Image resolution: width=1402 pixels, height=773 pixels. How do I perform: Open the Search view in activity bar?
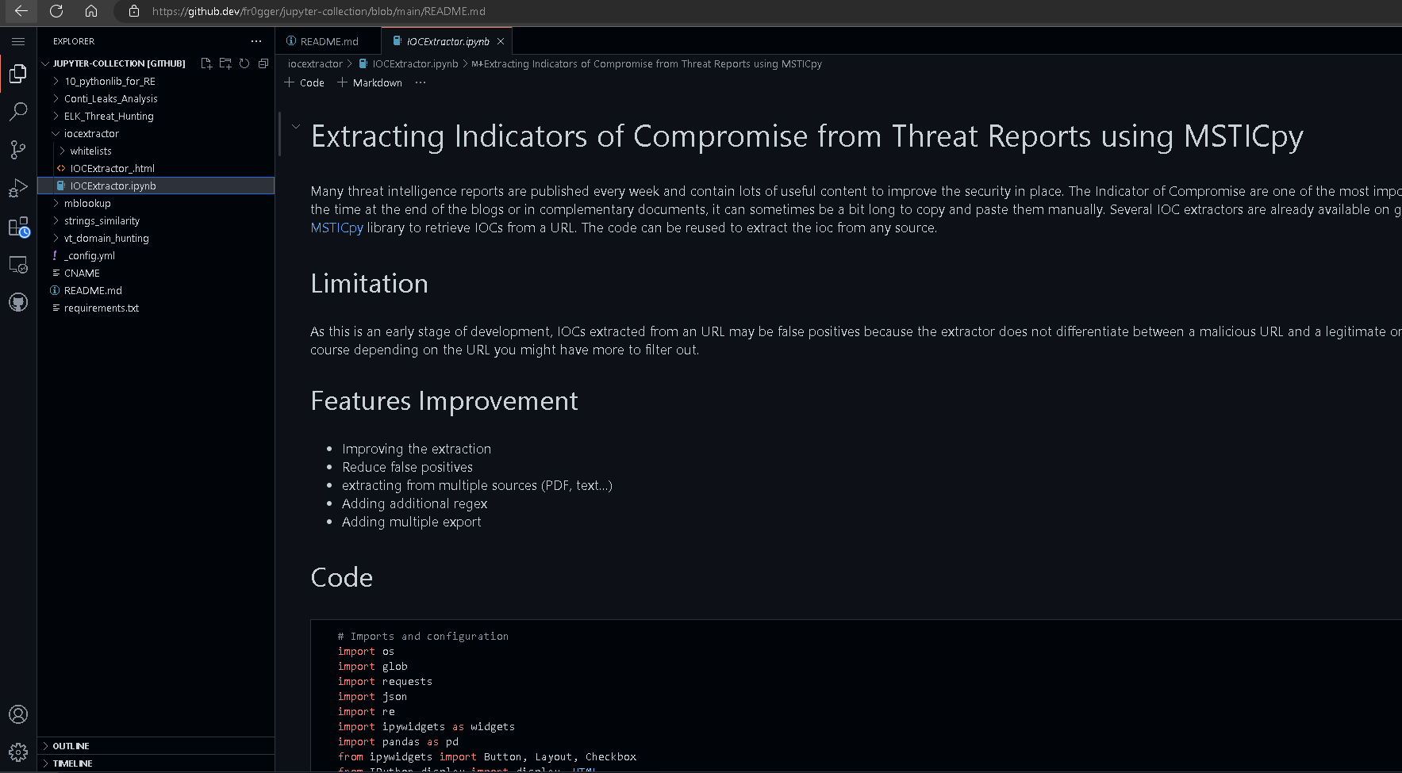coord(18,112)
